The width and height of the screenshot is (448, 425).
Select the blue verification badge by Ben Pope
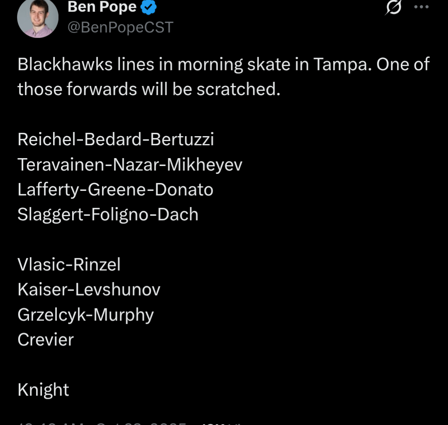148,6
